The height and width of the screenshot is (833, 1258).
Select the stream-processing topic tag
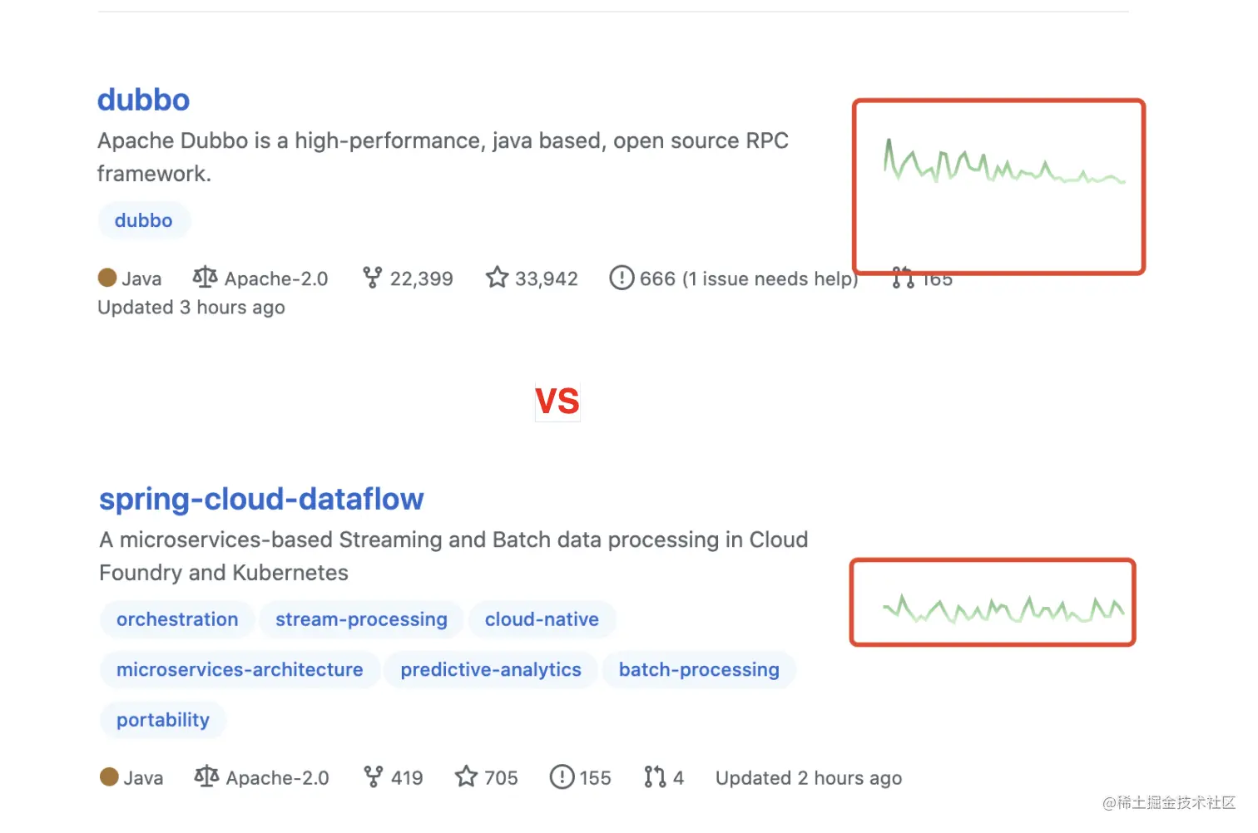click(361, 619)
